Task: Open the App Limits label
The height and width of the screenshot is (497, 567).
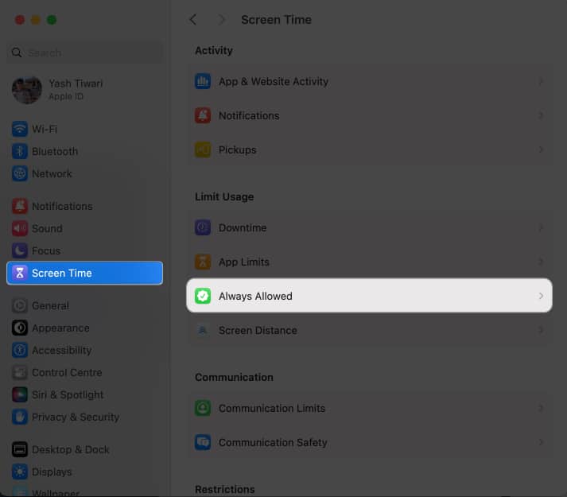Action: tap(243, 262)
